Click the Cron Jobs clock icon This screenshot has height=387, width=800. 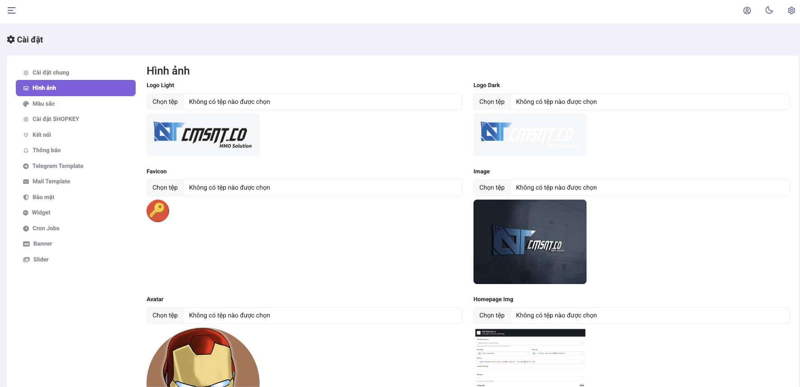click(x=26, y=228)
